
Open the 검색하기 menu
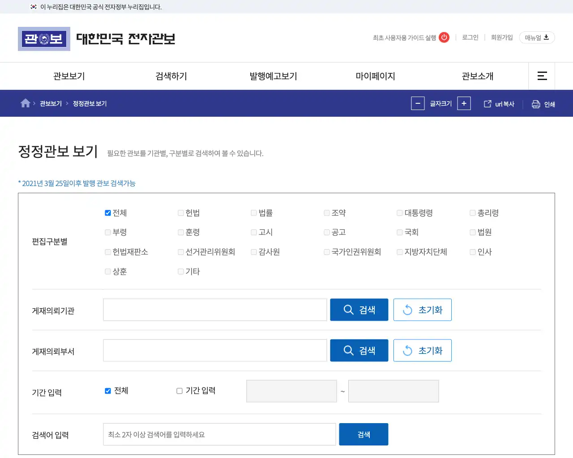[x=170, y=76]
